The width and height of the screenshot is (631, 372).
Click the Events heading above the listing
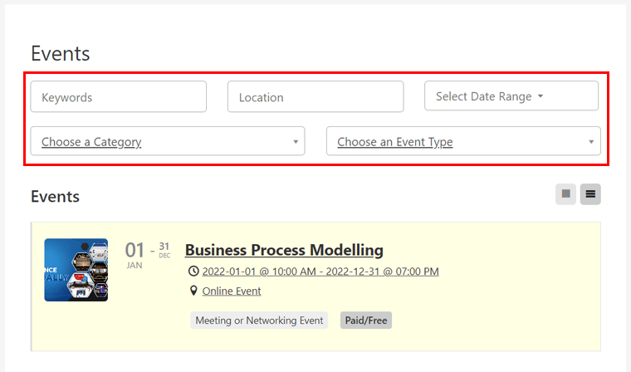(55, 197)
